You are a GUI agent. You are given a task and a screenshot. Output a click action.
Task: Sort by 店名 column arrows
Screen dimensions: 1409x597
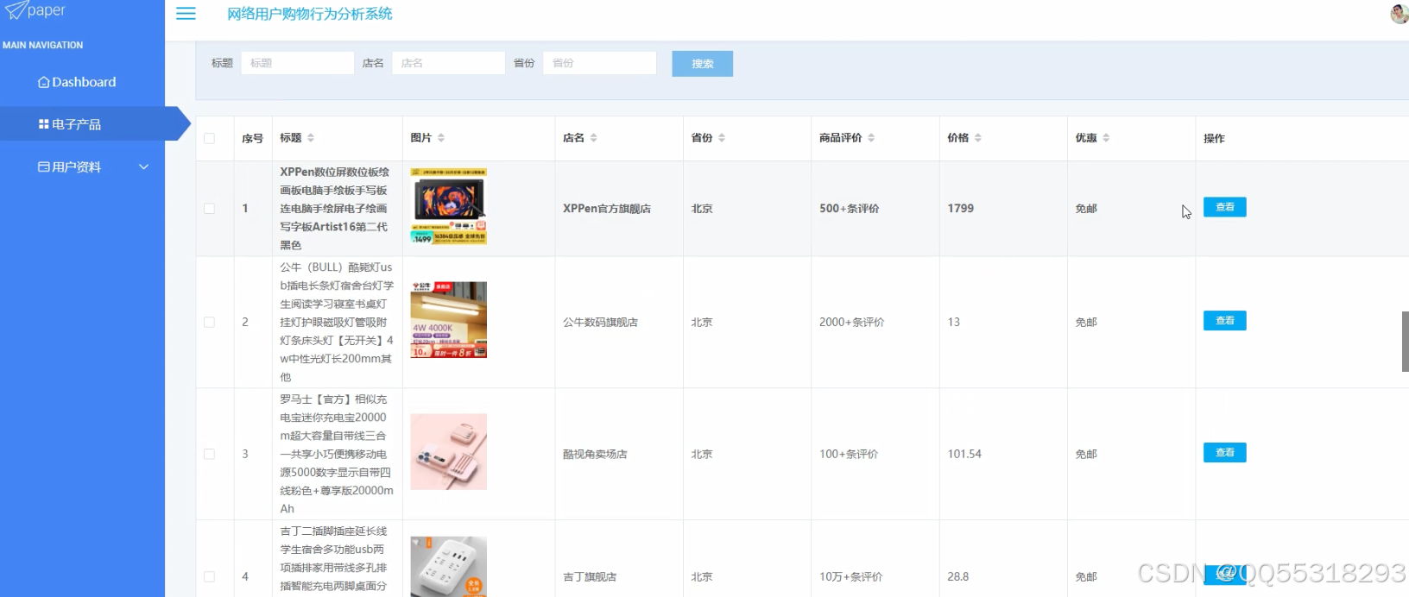coord(593,138)
